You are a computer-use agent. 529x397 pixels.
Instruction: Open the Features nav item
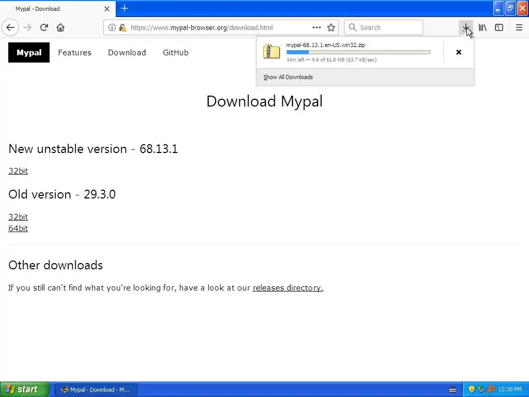(x=74, y=52)
